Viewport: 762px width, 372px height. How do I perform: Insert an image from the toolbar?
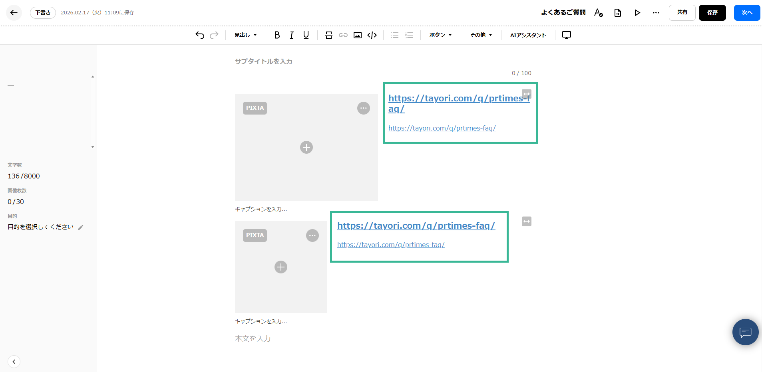pos(358,35)
